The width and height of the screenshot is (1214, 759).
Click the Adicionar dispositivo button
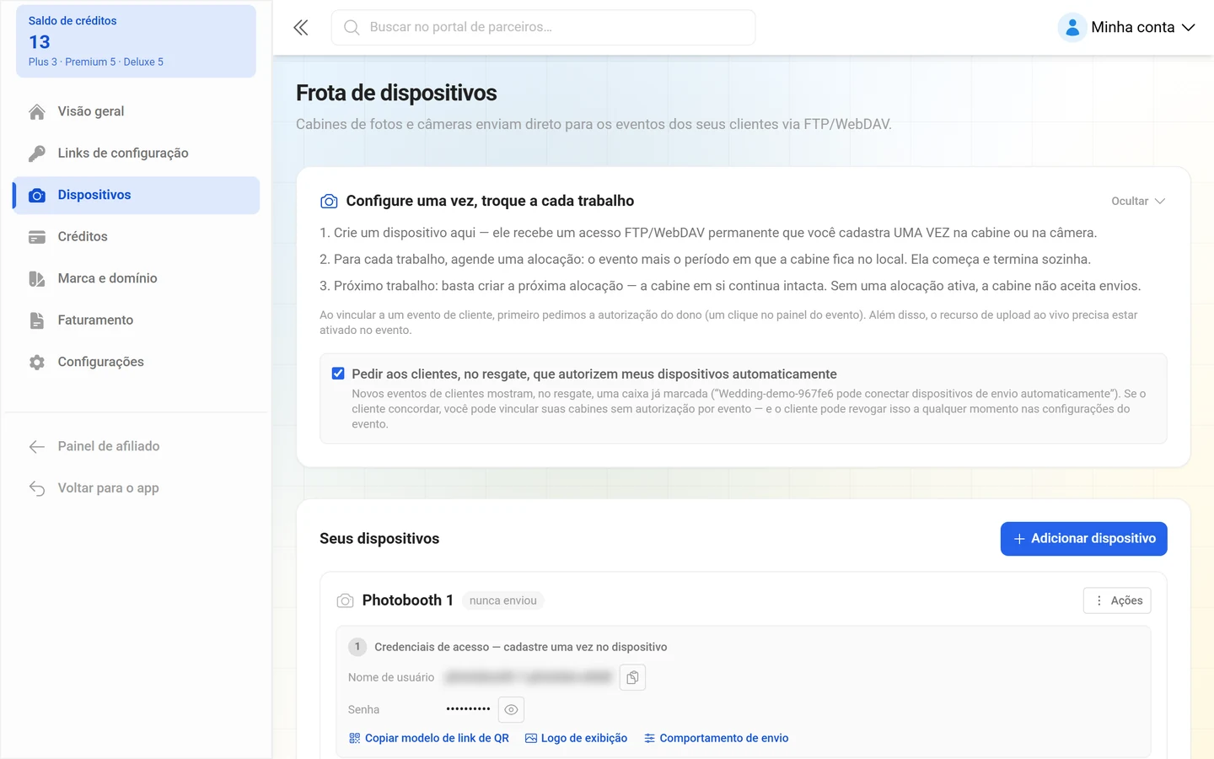click(x=1083, y=539)
